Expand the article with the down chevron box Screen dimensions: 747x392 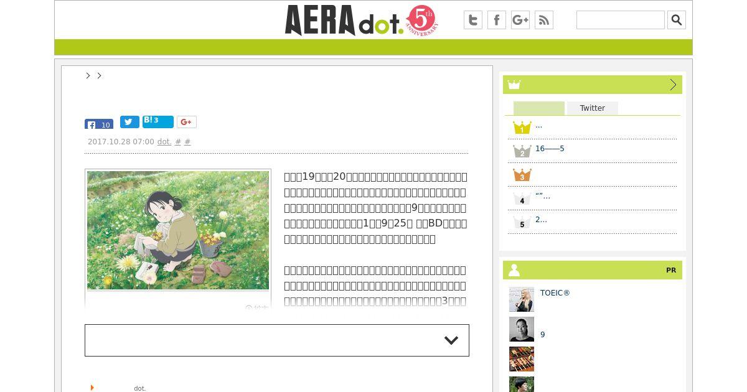[277, 340]
